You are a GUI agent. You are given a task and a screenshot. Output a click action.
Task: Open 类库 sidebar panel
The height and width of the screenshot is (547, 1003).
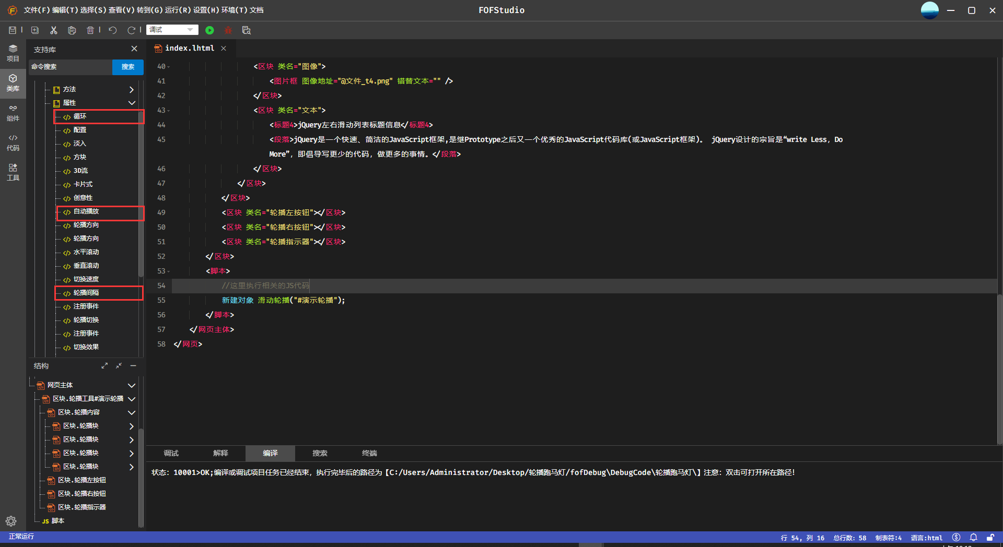pos(13,83)
